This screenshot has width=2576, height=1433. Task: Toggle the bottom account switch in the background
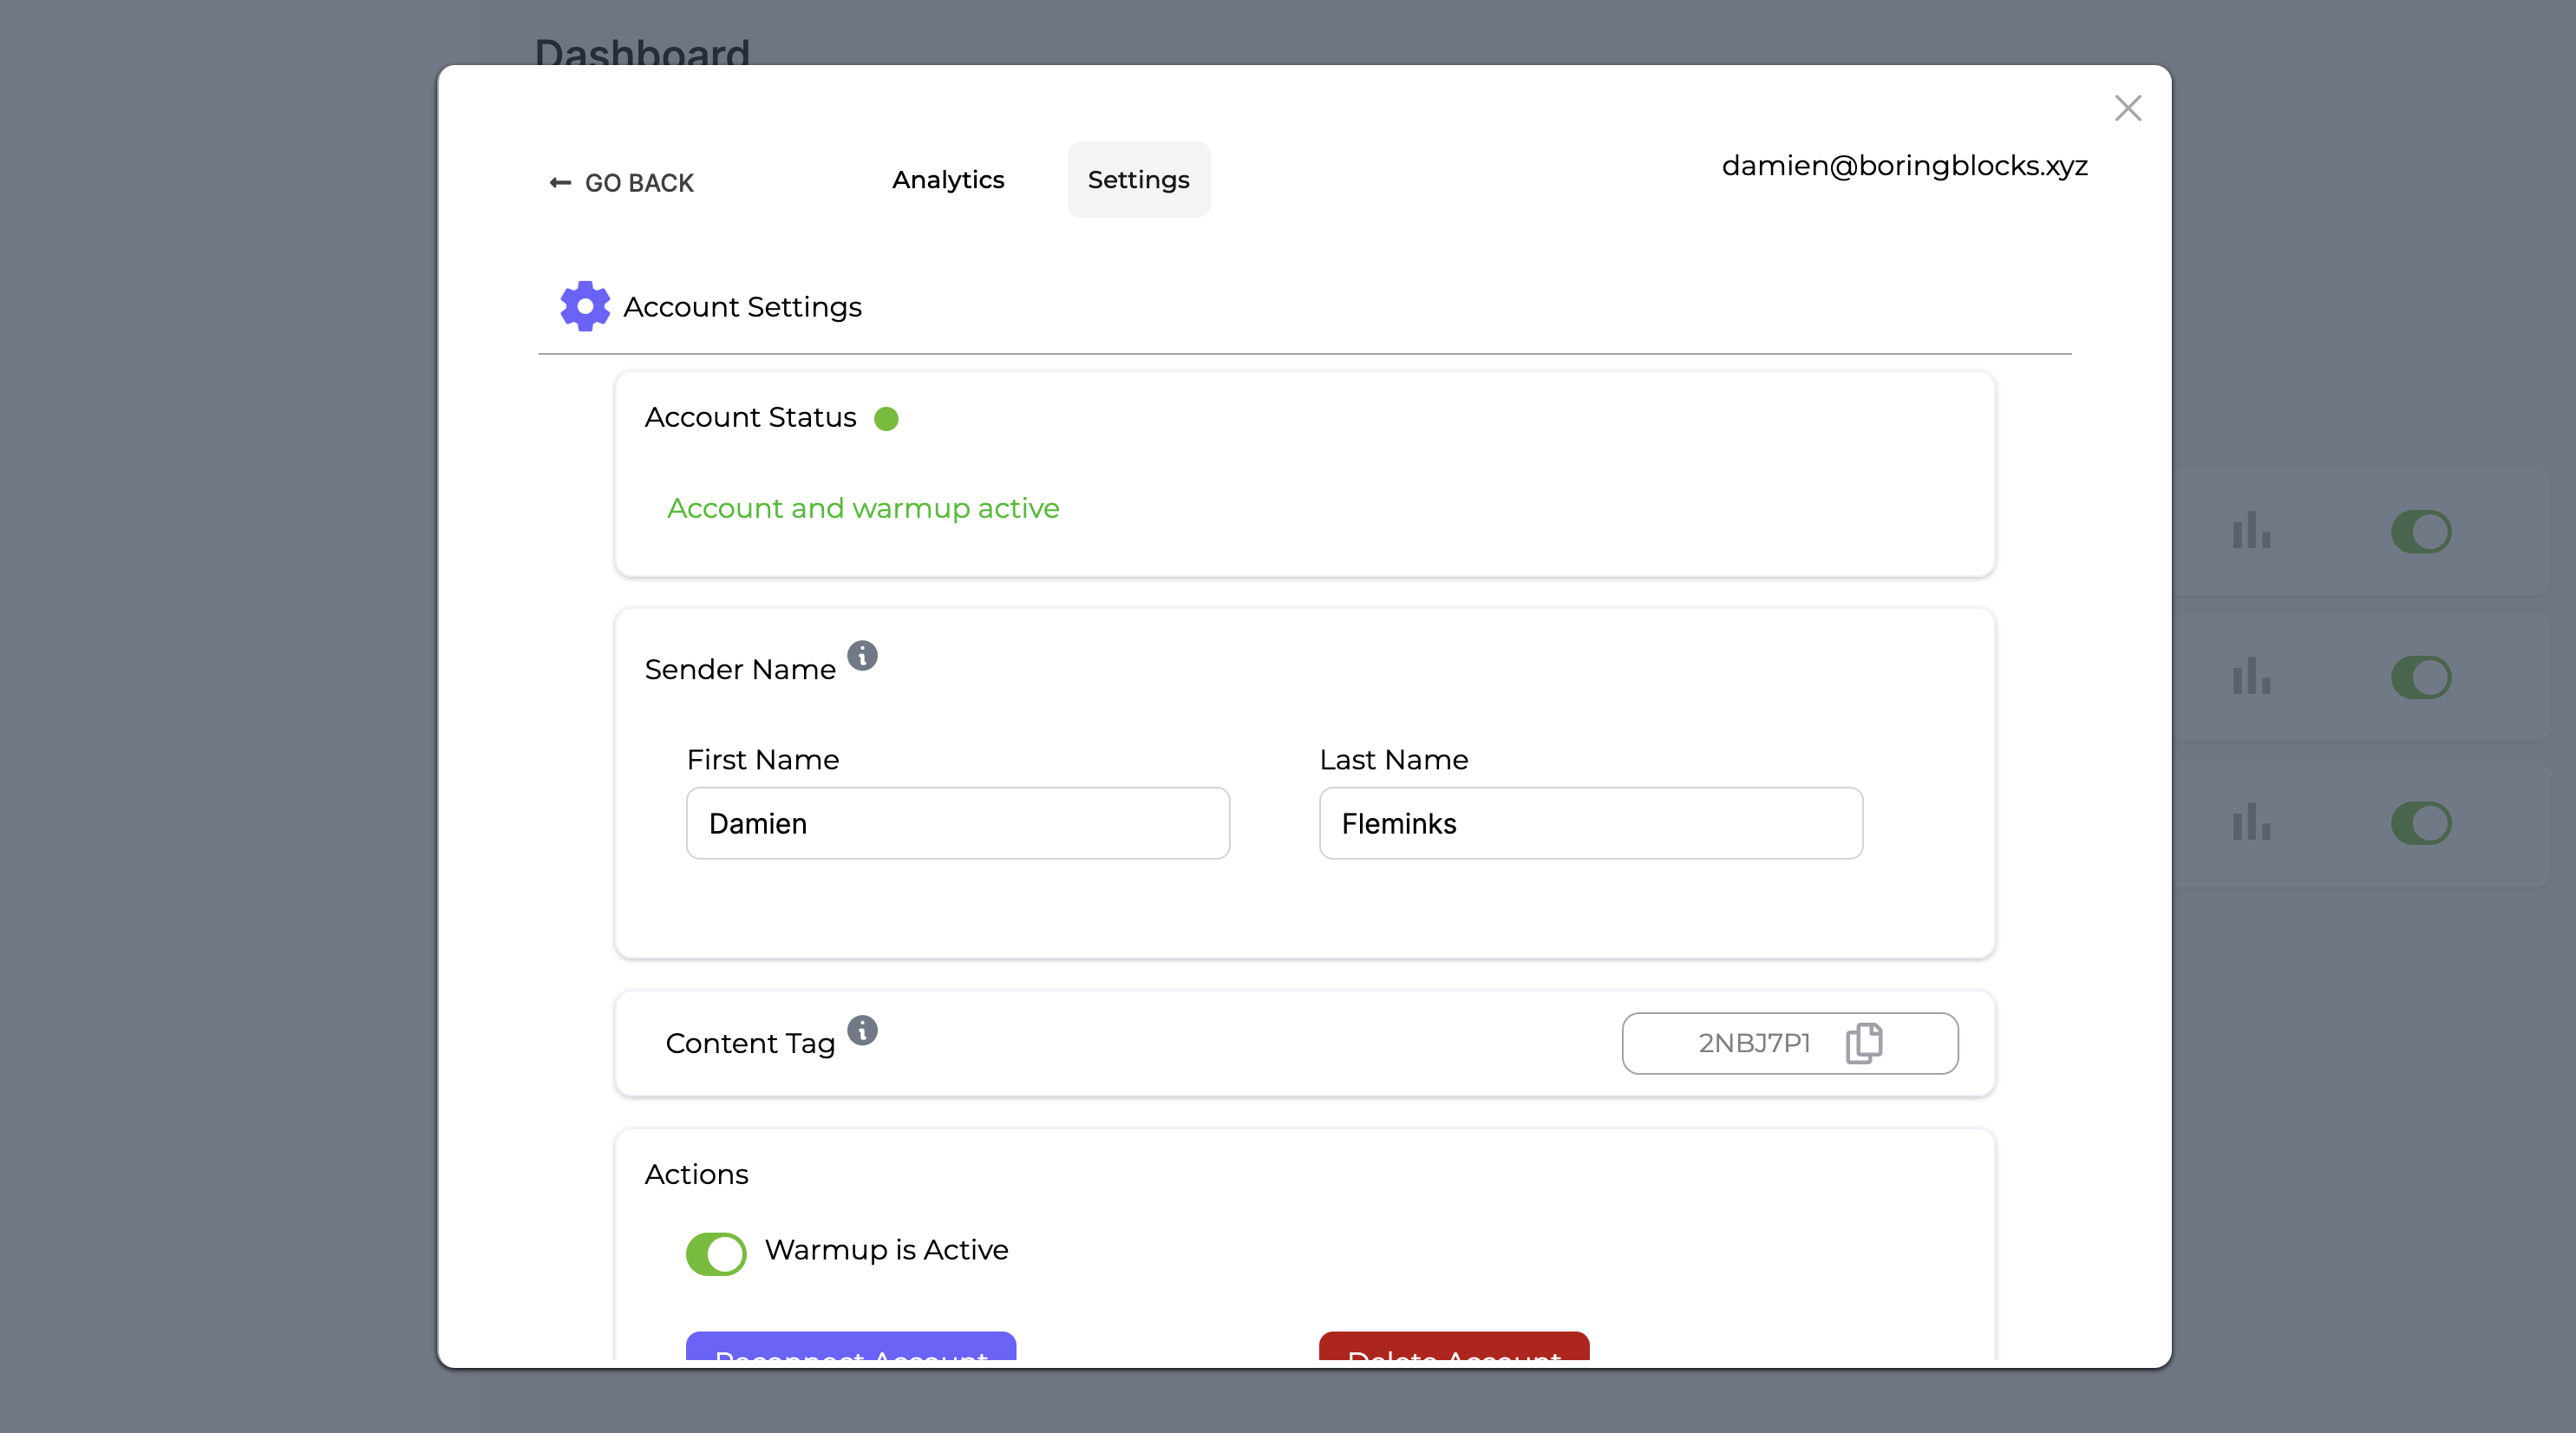pos(2421,823)
